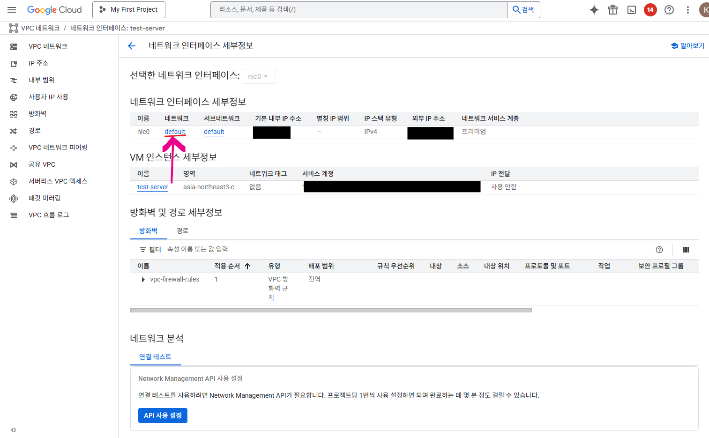
Task: Click the 유형 column header
Action: click(274, 266)
